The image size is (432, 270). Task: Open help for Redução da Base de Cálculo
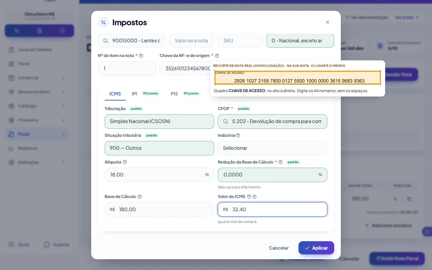(280, 162)
